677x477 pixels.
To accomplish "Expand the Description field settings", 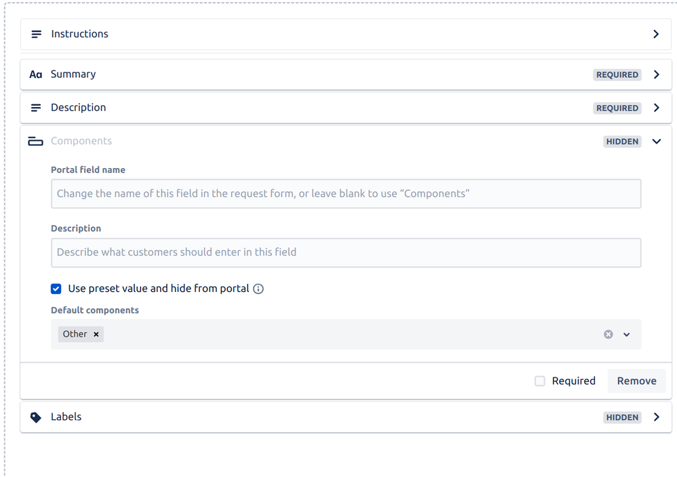I will [656, 107].
